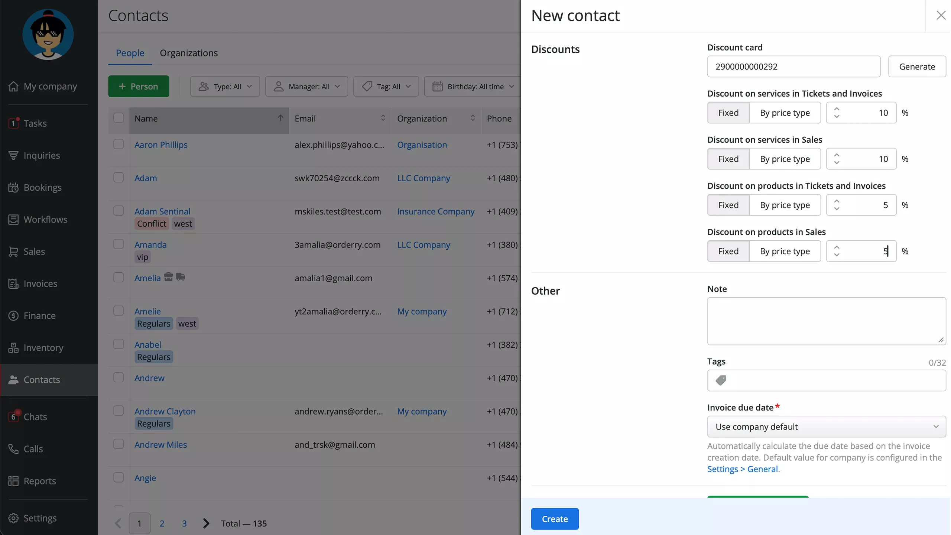
Task: Select the People tab
Action: tap(130, 53)
